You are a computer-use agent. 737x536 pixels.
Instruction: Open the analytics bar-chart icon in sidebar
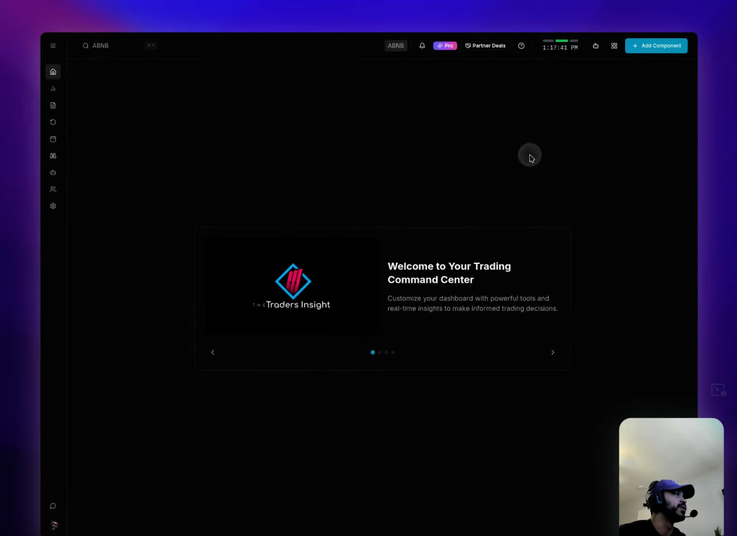(x=53, y=88)
